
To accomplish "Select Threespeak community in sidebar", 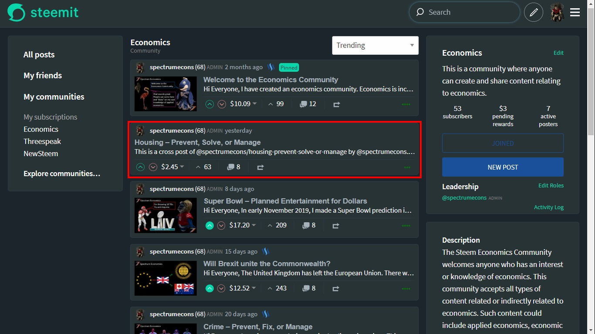I will point(42,141).
